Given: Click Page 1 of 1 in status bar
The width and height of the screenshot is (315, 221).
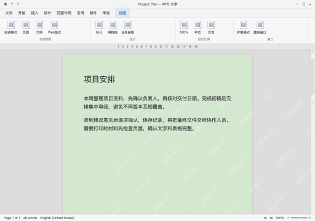Looking at the screenshot, I should pyautogui.click(x=12, y=218).
